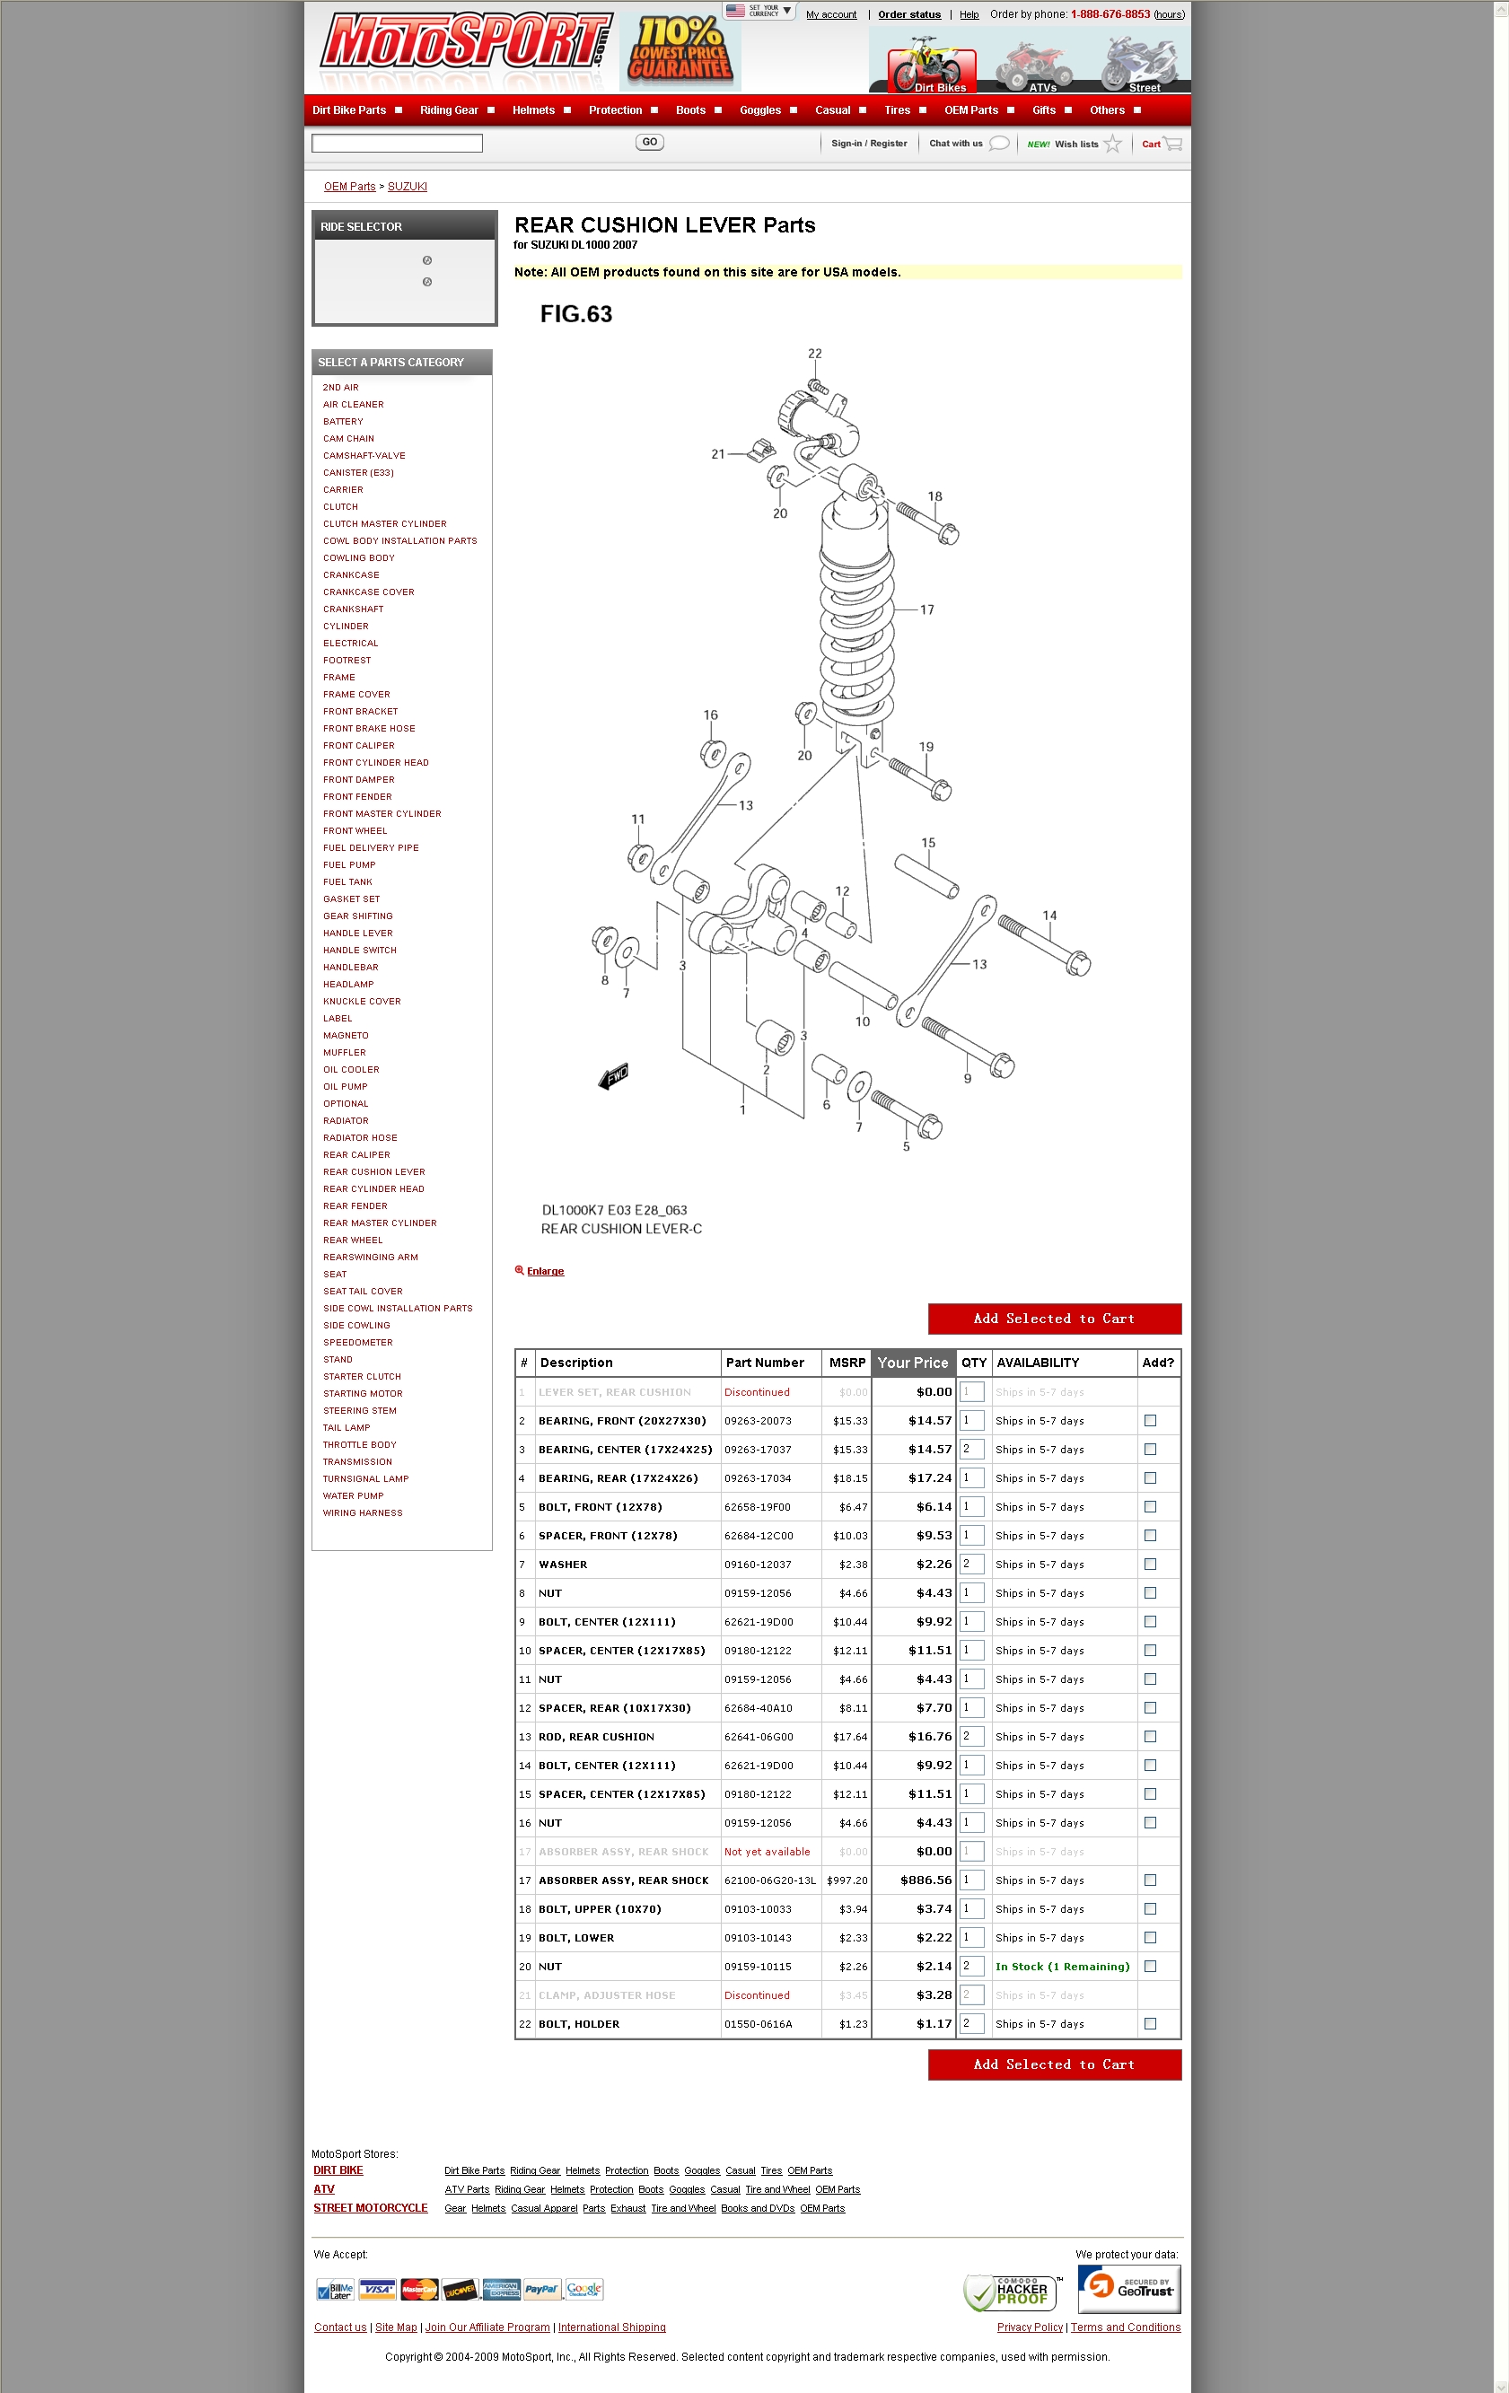This screenshot has width=1509, height=2393.
Task: Click the Google Checkout payment icon
Action: (583, 2290)
